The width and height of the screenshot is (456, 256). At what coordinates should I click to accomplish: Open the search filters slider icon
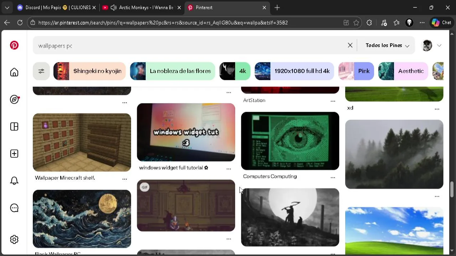point(41,71)
